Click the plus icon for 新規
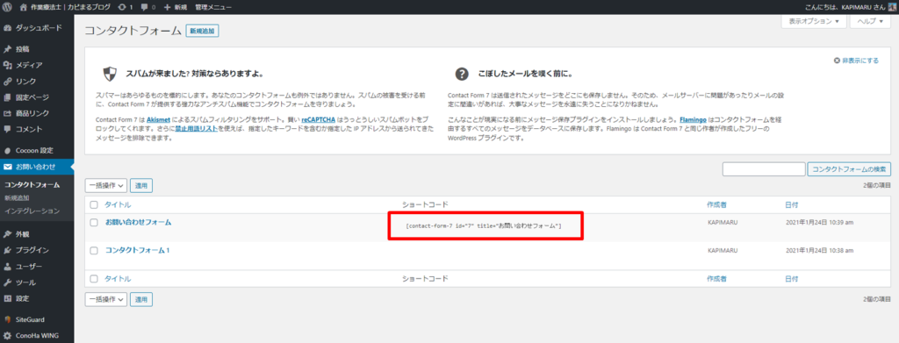Viewport: 899px width, 343px height. point(168,7)
